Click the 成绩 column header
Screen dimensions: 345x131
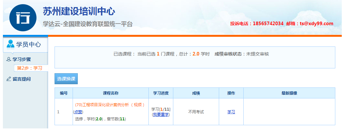click(x=196, y=93)
